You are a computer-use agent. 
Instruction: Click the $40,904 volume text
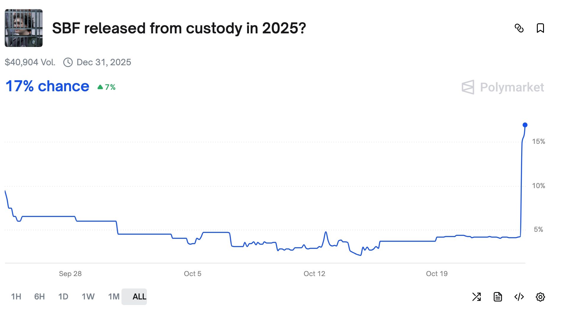(x=30, y=62)
